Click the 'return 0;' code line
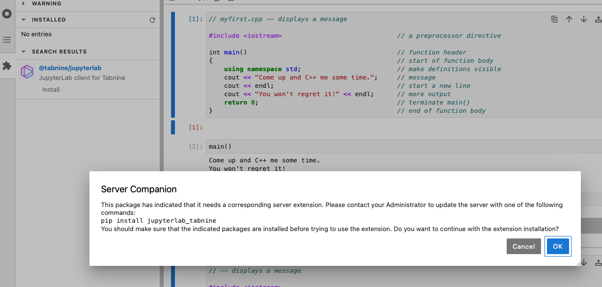 click(x=241, y=103)
